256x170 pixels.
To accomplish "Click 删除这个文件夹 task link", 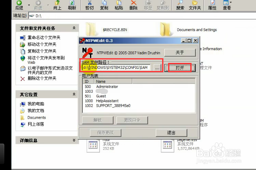I will pos(42,78).
